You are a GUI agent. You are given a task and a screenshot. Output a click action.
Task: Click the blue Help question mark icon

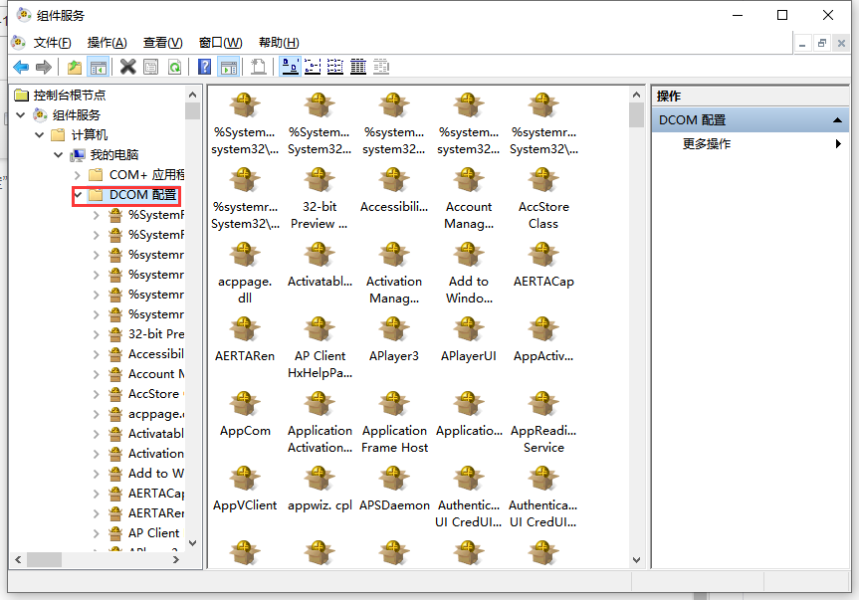(204, 67)
